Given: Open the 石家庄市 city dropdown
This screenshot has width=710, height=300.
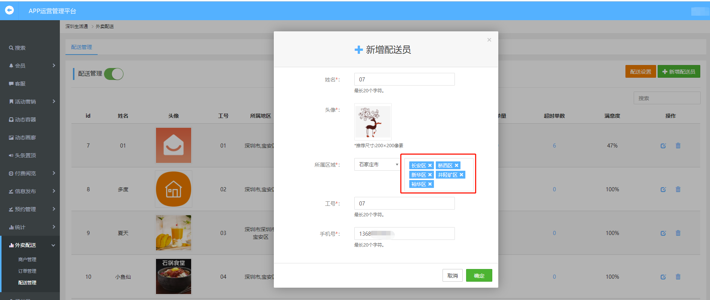Looking at the screenshot, I should pyautogui.click(x=377, y=164).
